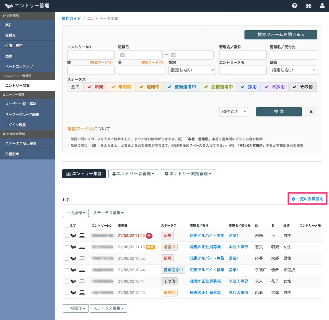
Task: Check the row dated 21/08/02 10:40
Action: click(67, 293)
